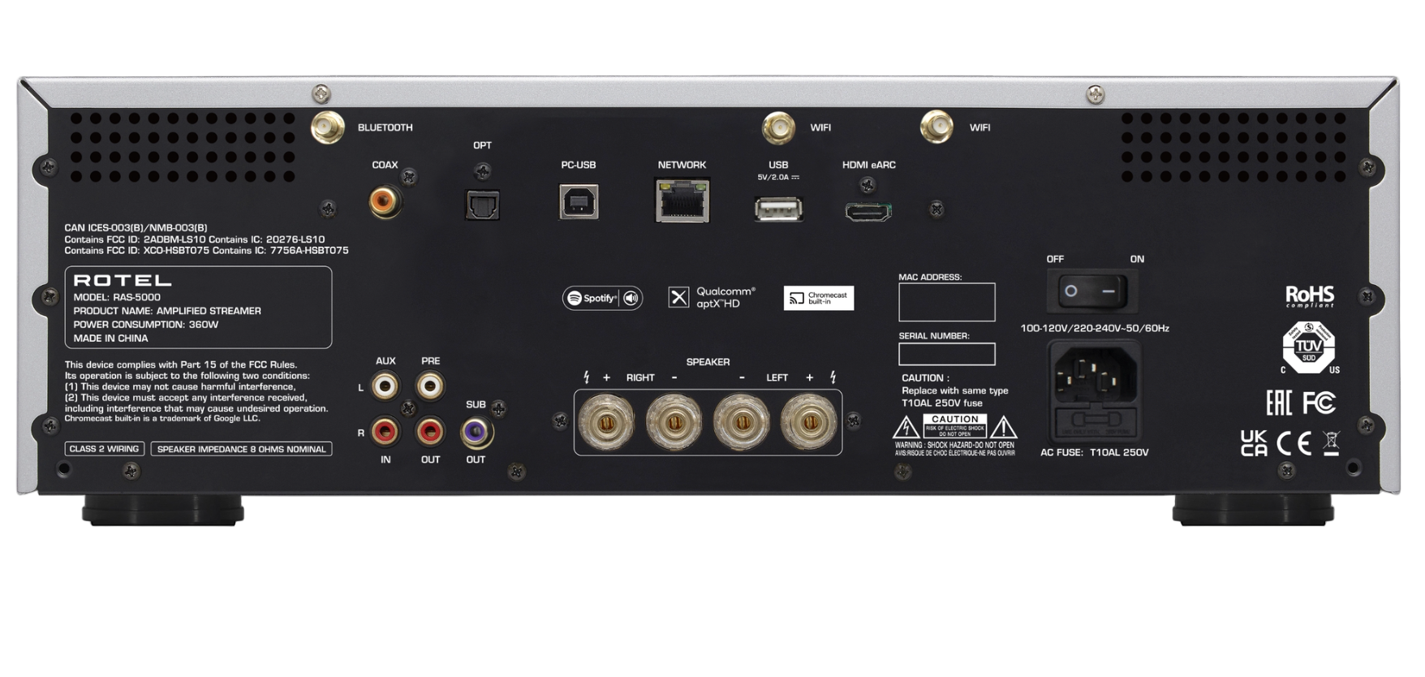Click the OPT optical input port
Image resolution: width=1425 pixels, height=677 pixels.
(482, 205)
